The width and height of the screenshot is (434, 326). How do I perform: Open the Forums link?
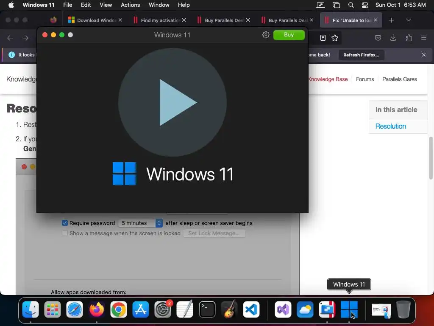(365, 79)
